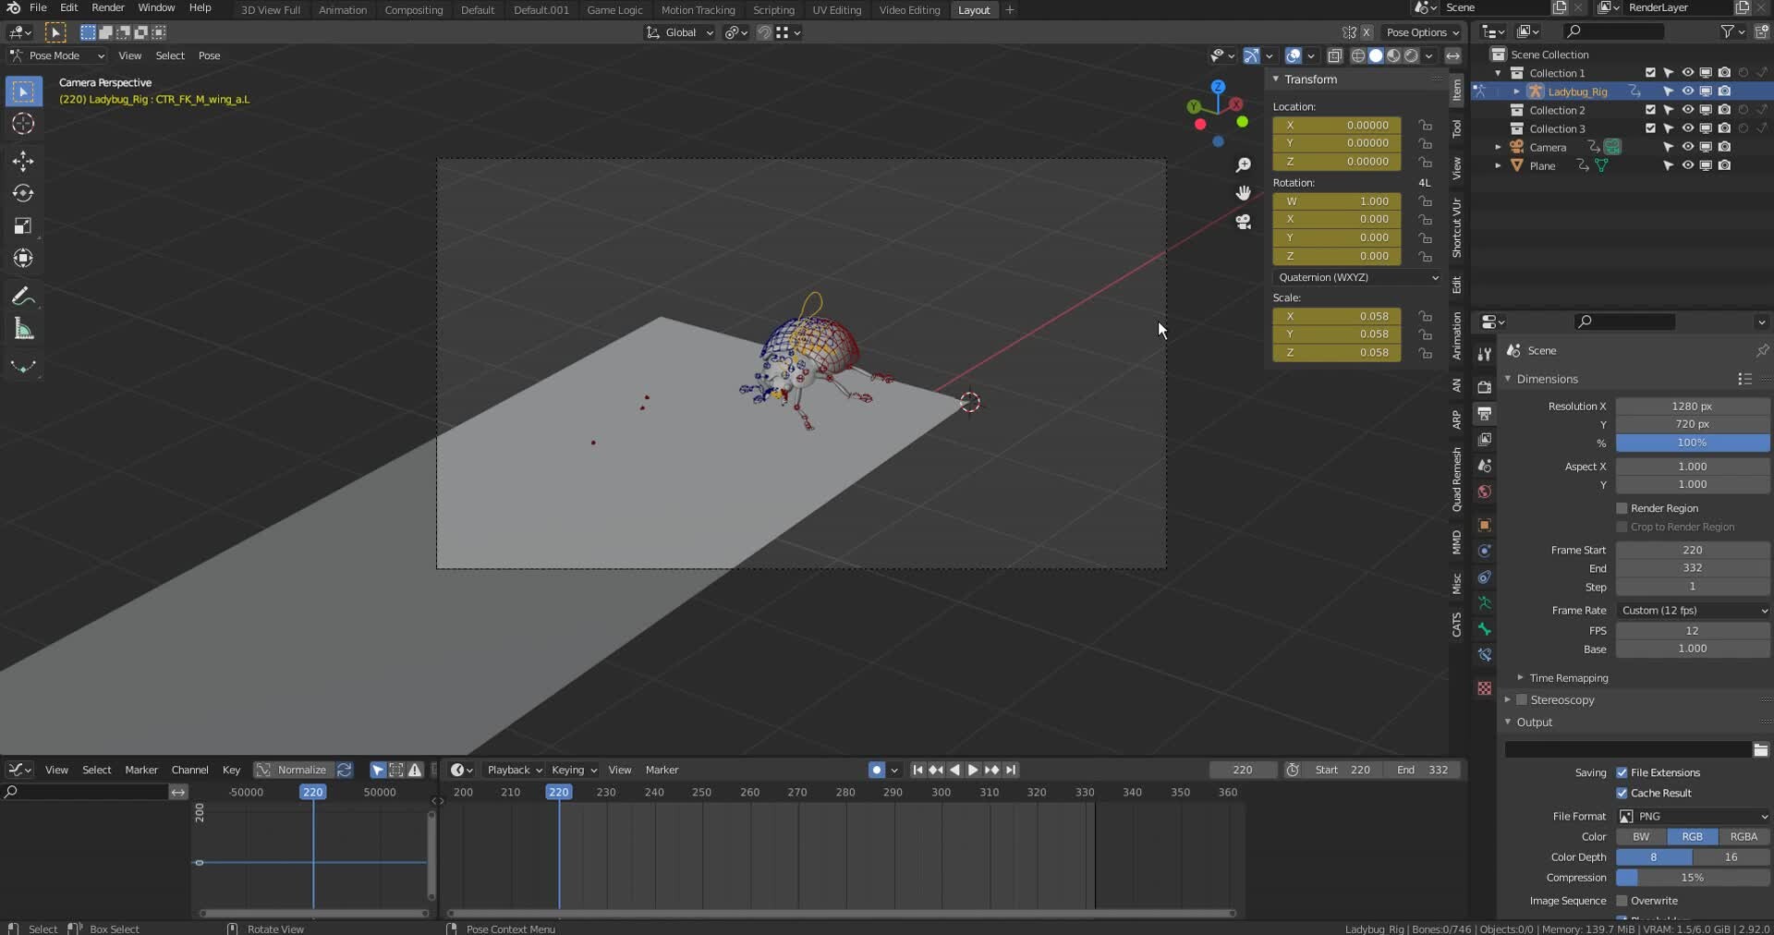This screenshot has width=1774, height=935.
Task: Adjust the Compression slider
Action: click(1693, 878)
